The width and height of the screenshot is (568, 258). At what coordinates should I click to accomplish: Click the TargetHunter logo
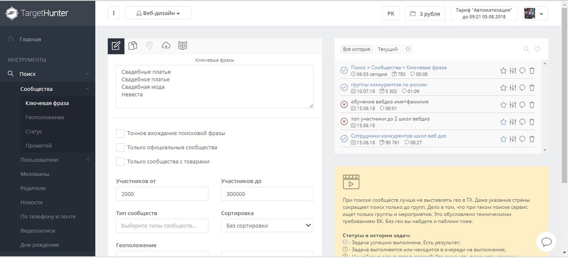click(37, 13)
